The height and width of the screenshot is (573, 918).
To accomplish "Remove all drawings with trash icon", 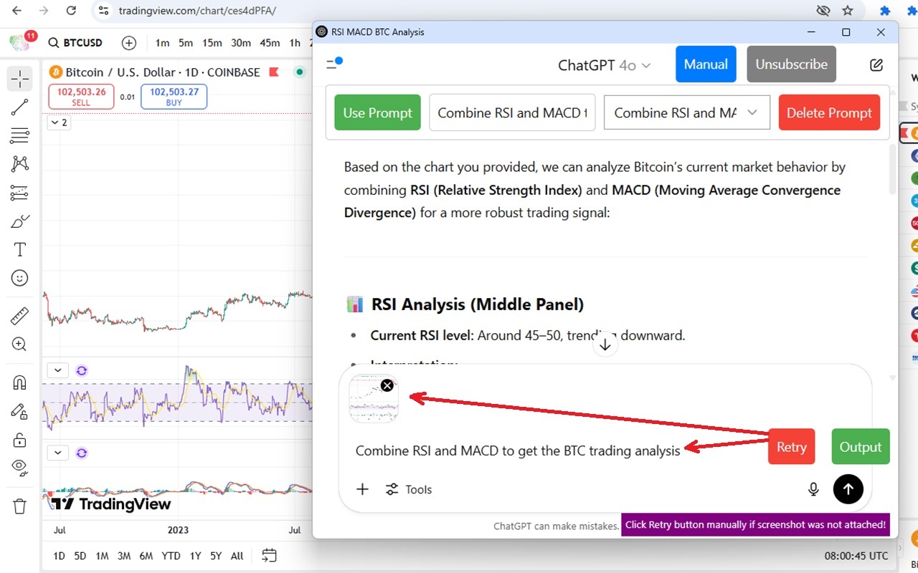I will click(x=19, y=506).
